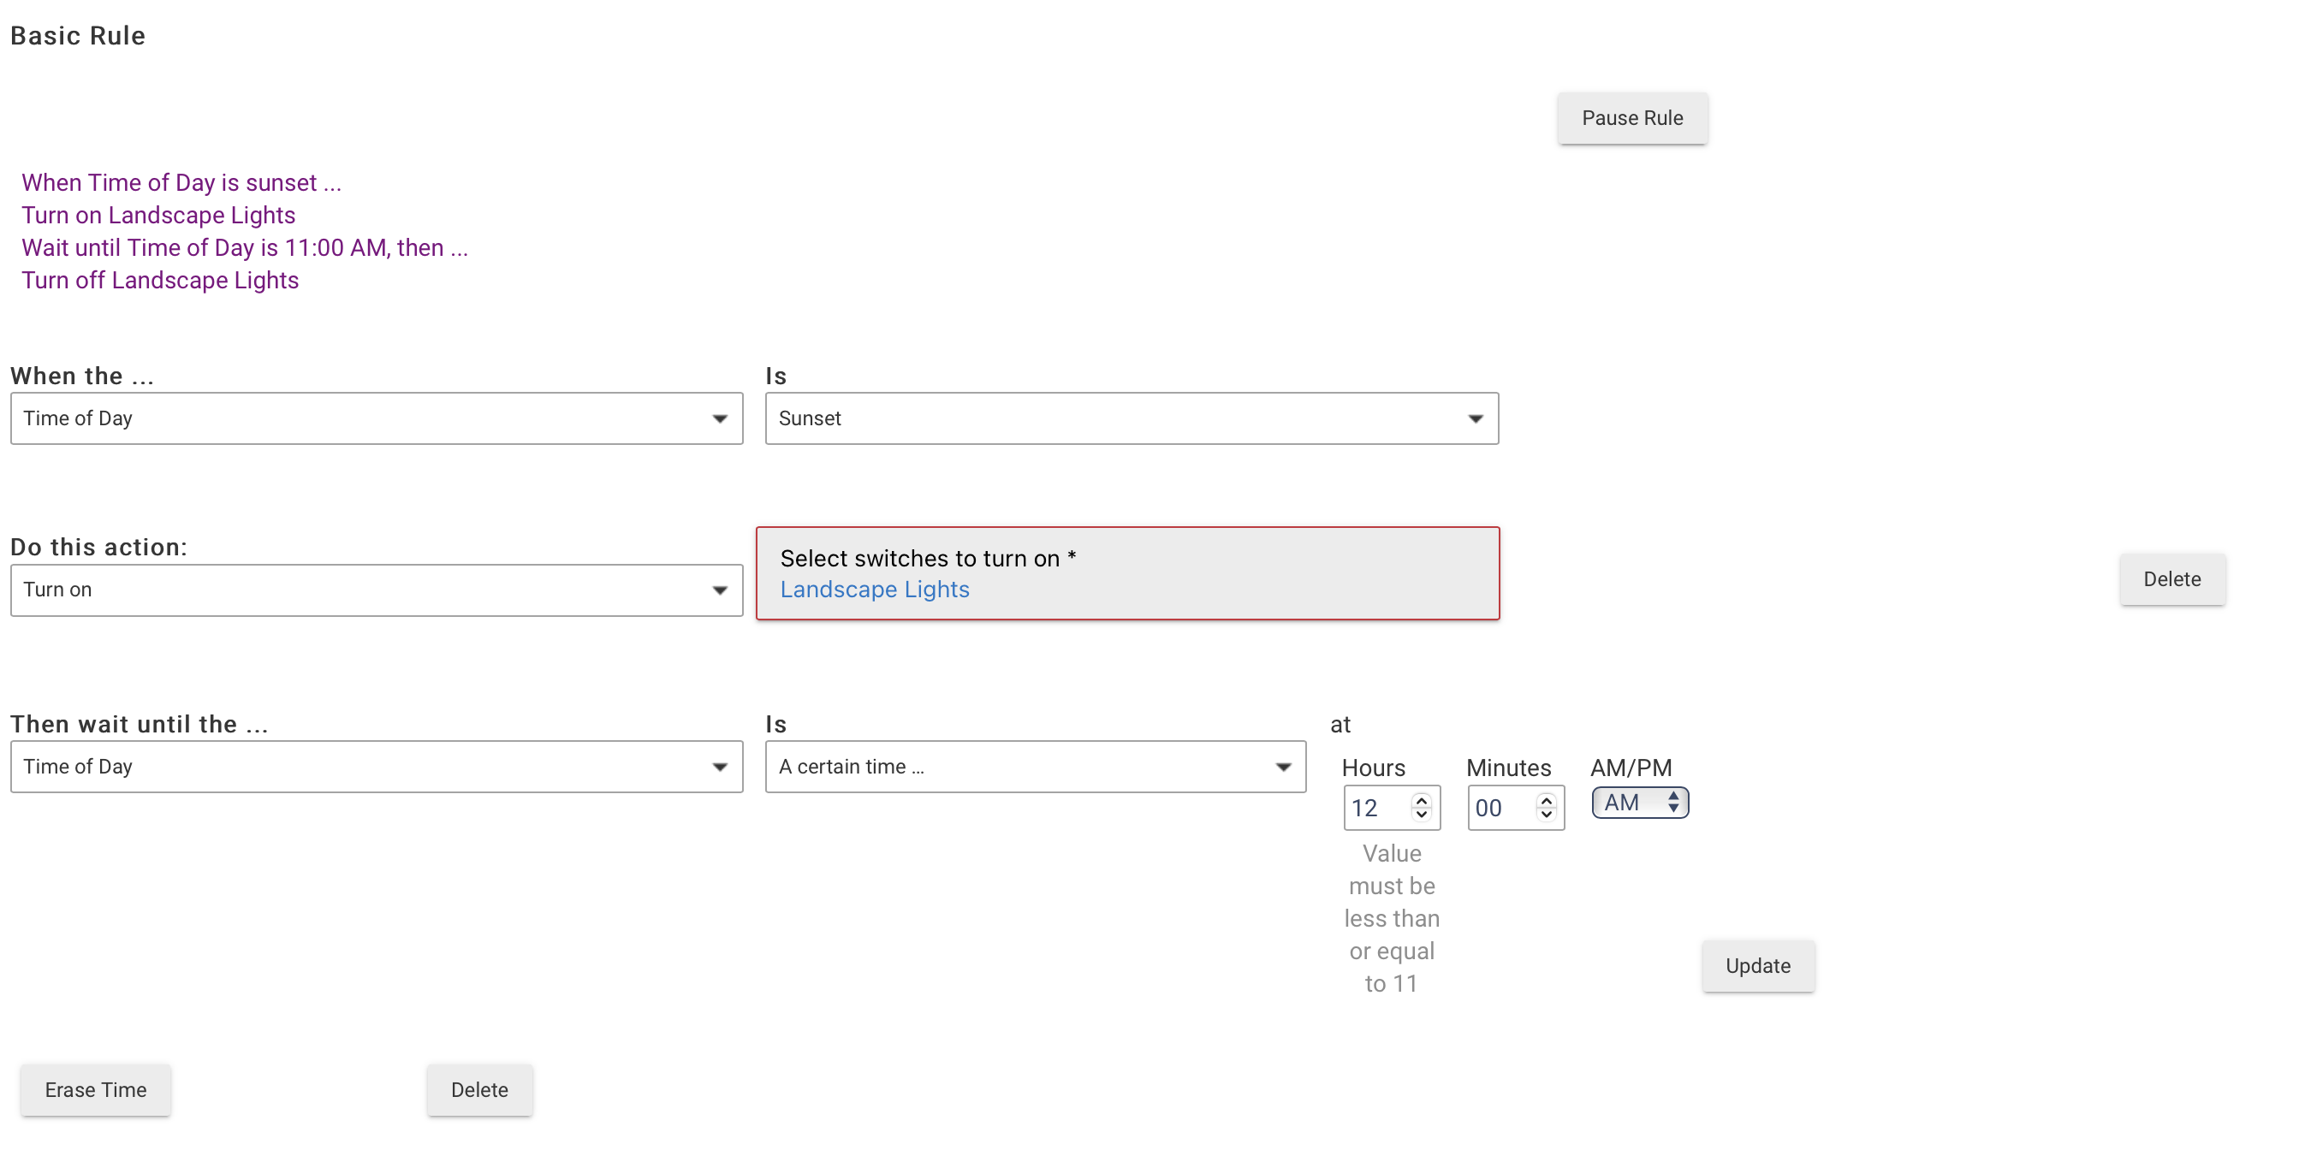The height and width of the screenshot is (1150, 2299).
Task: Click the Landscape Lights switch link
Action: [874, 590]
